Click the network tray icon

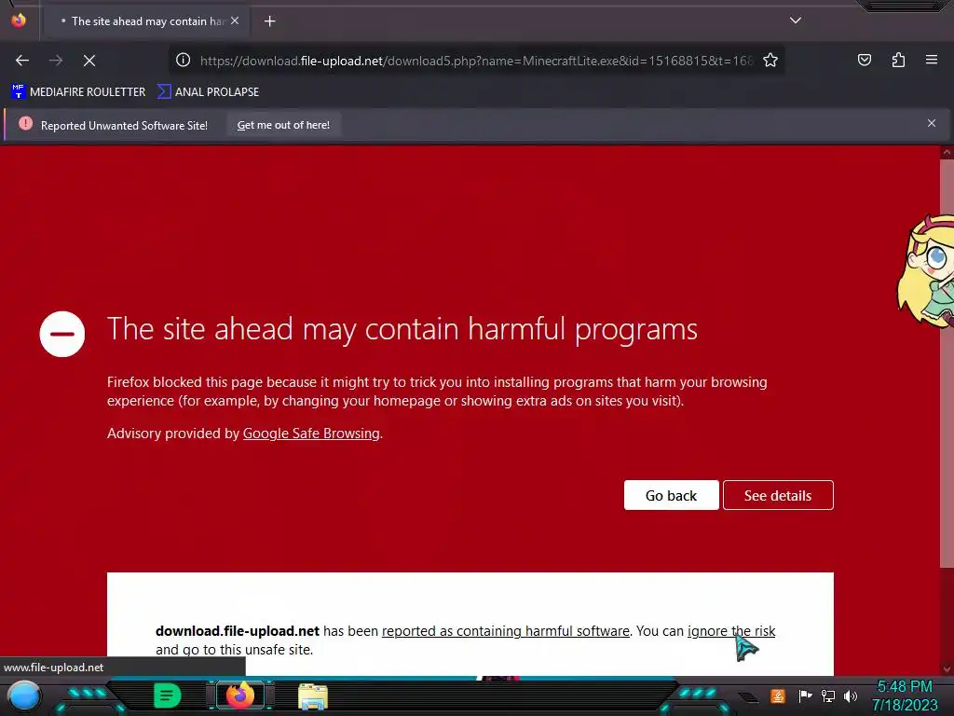click(x=827, y=695)
